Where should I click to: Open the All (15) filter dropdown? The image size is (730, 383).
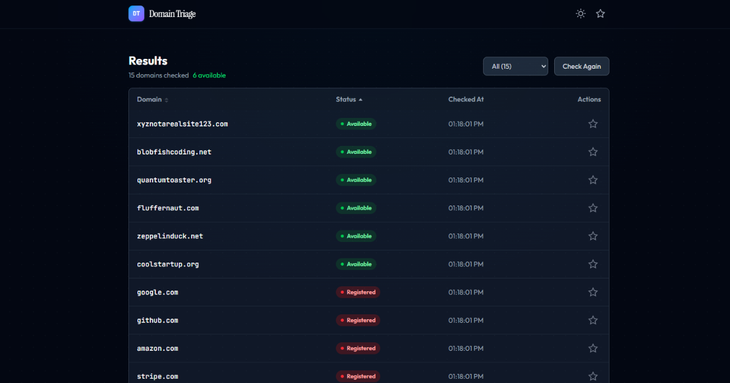click(515, 66)
